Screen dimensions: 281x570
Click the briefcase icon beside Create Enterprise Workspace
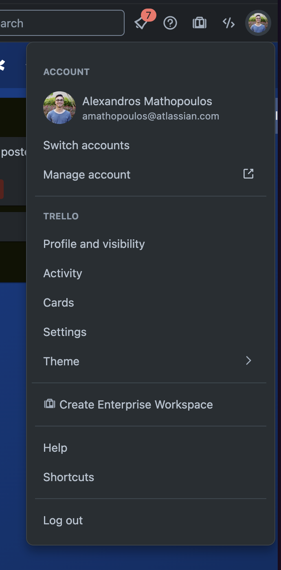pyautogui.click(x=49, y=404)
